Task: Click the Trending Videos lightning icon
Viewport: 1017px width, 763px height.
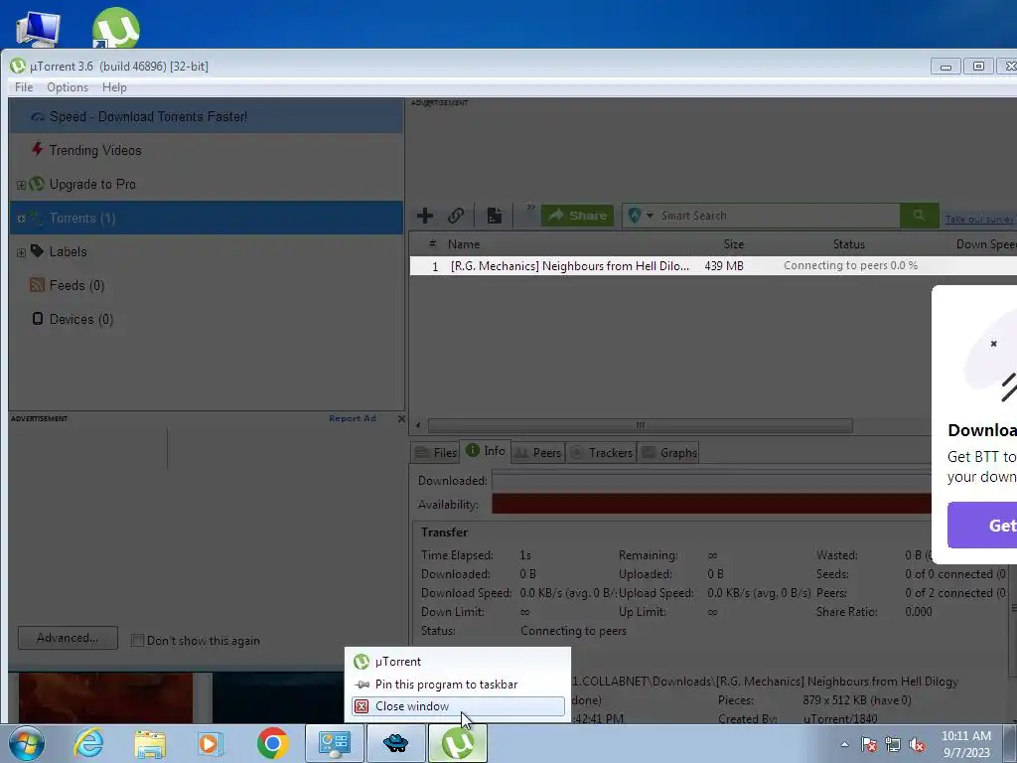Action: click(x=38, y=150)
